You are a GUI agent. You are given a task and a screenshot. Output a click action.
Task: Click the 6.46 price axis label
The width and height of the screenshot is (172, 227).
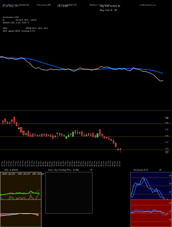click(166, 129)
